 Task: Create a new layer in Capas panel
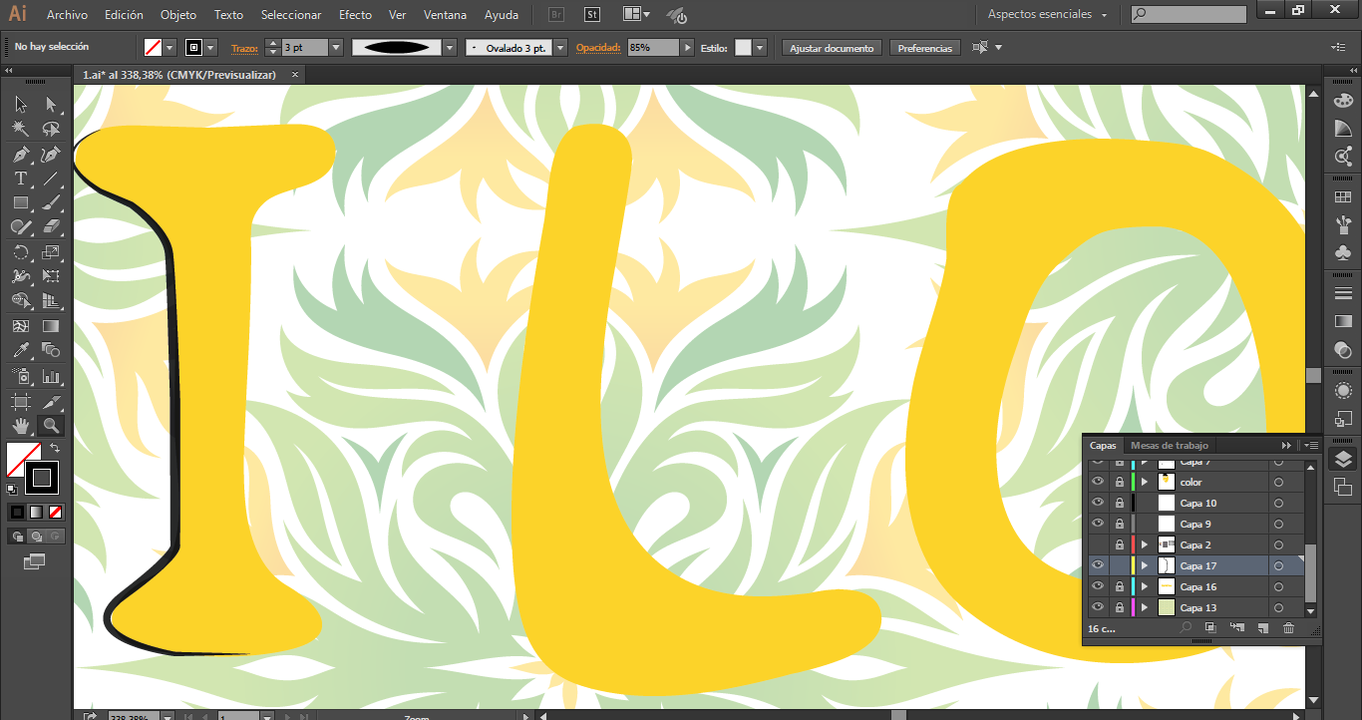point(1262,628)
